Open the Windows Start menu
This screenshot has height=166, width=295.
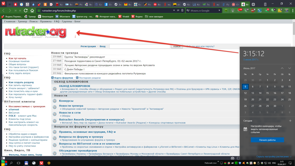pos(4,163)
